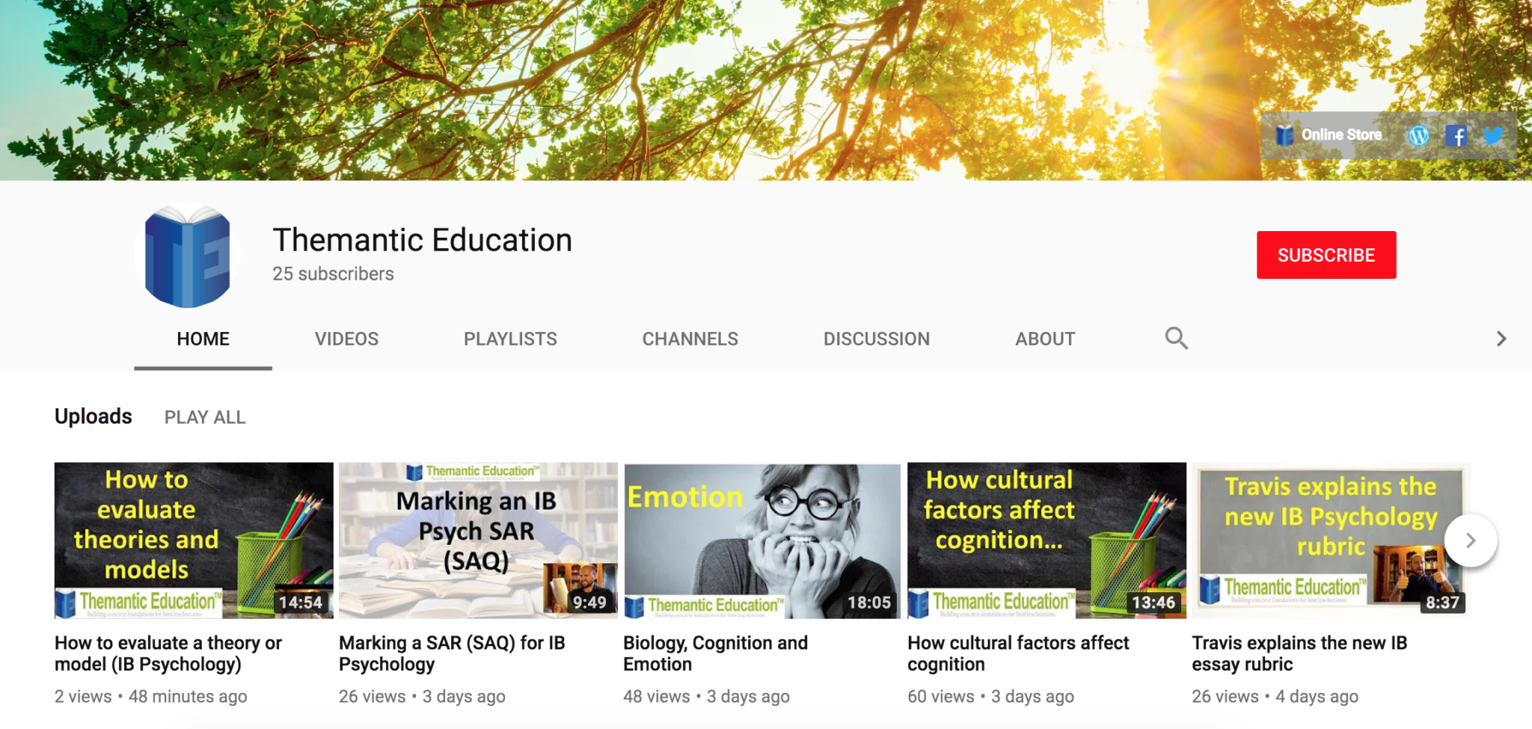Viewport: 1532px width, 729px height.
Task: Open thumbnail 'How to evaluate theories and models'
Action: click(x=194, y=541)
